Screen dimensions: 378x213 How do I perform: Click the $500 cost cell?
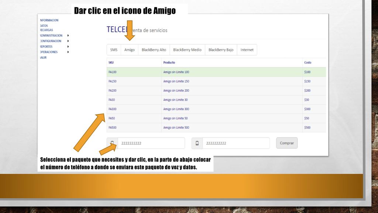(x=314, y=128)
